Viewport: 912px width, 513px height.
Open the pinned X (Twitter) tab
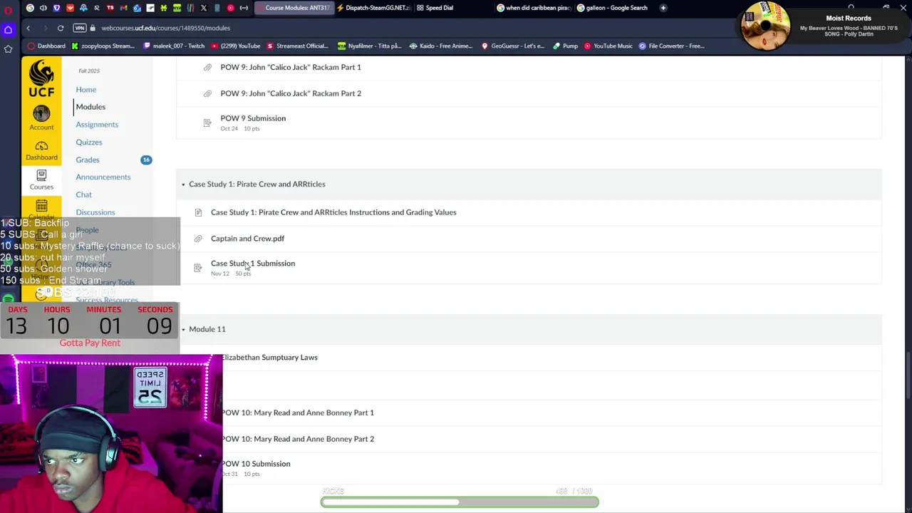[x=204, y=8]
